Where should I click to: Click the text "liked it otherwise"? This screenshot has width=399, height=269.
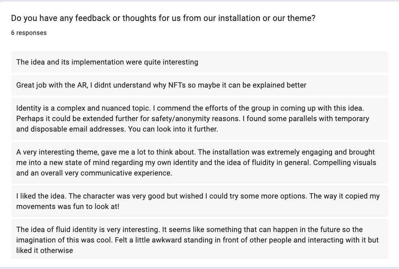45,251
